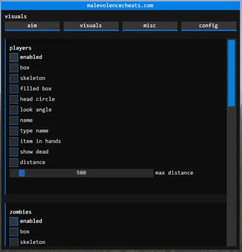The width and height of the screenshot is (242, 252).
Task: Go to the config tab
Action: (x=209, y=26)
